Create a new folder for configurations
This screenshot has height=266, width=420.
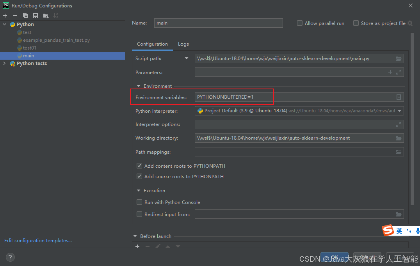coord(45,16)
